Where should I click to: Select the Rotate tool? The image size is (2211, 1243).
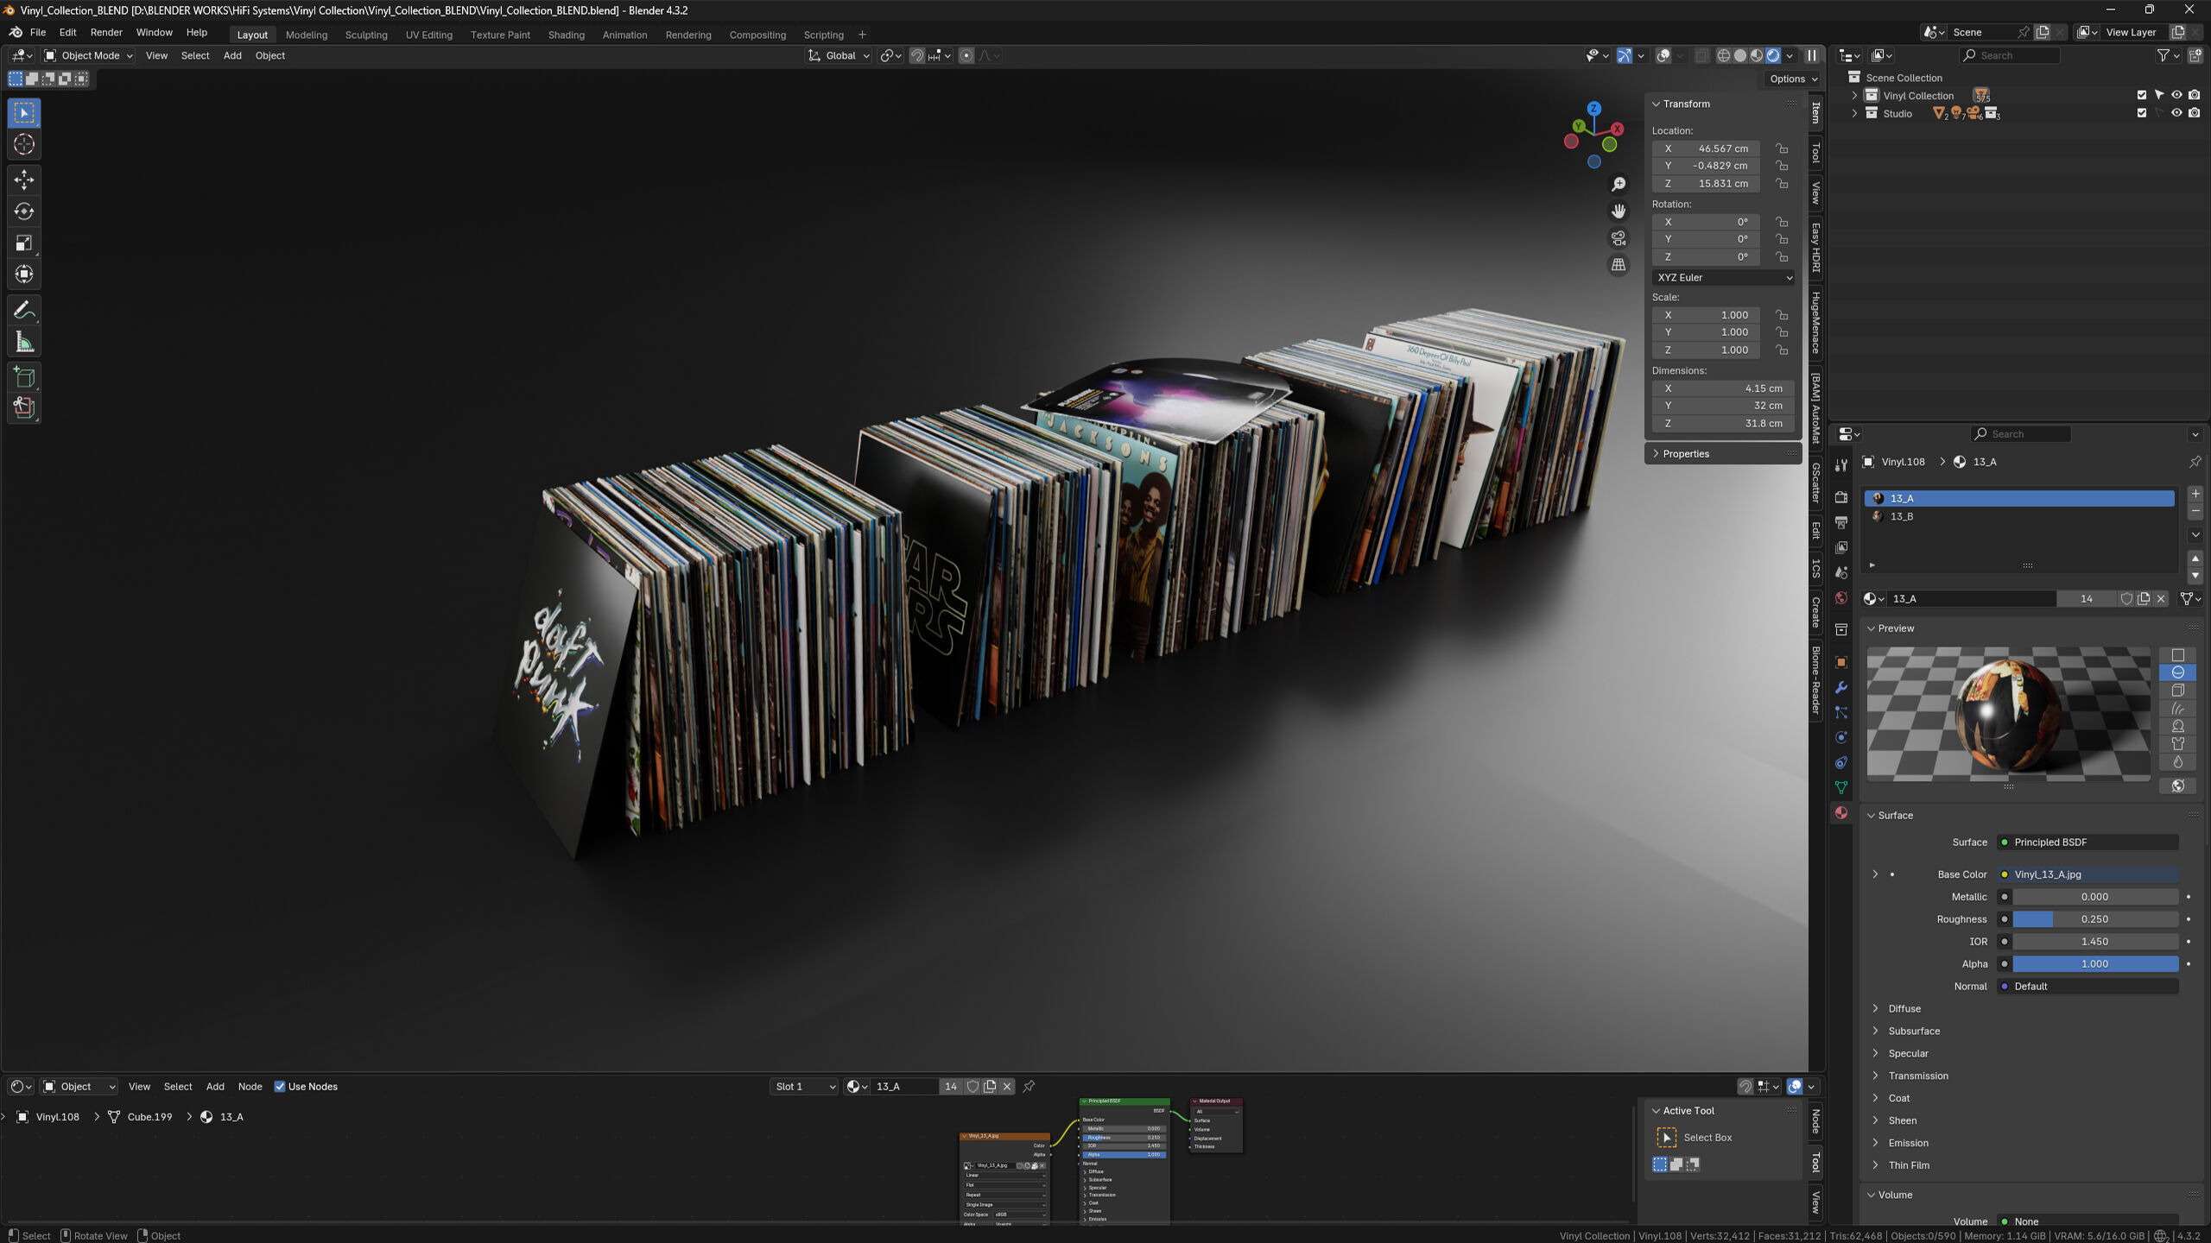click(x=24, y=211)
